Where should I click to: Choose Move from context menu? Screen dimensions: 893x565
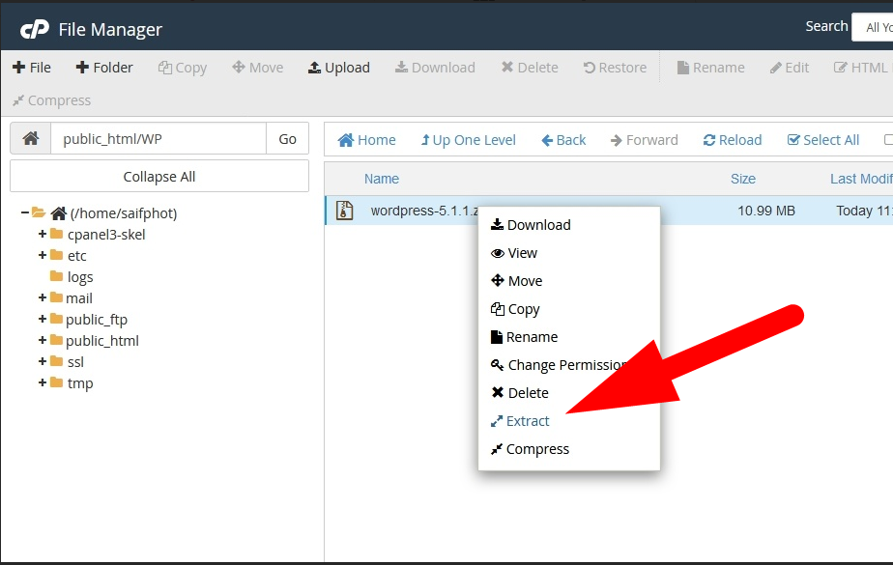point(516,280)
